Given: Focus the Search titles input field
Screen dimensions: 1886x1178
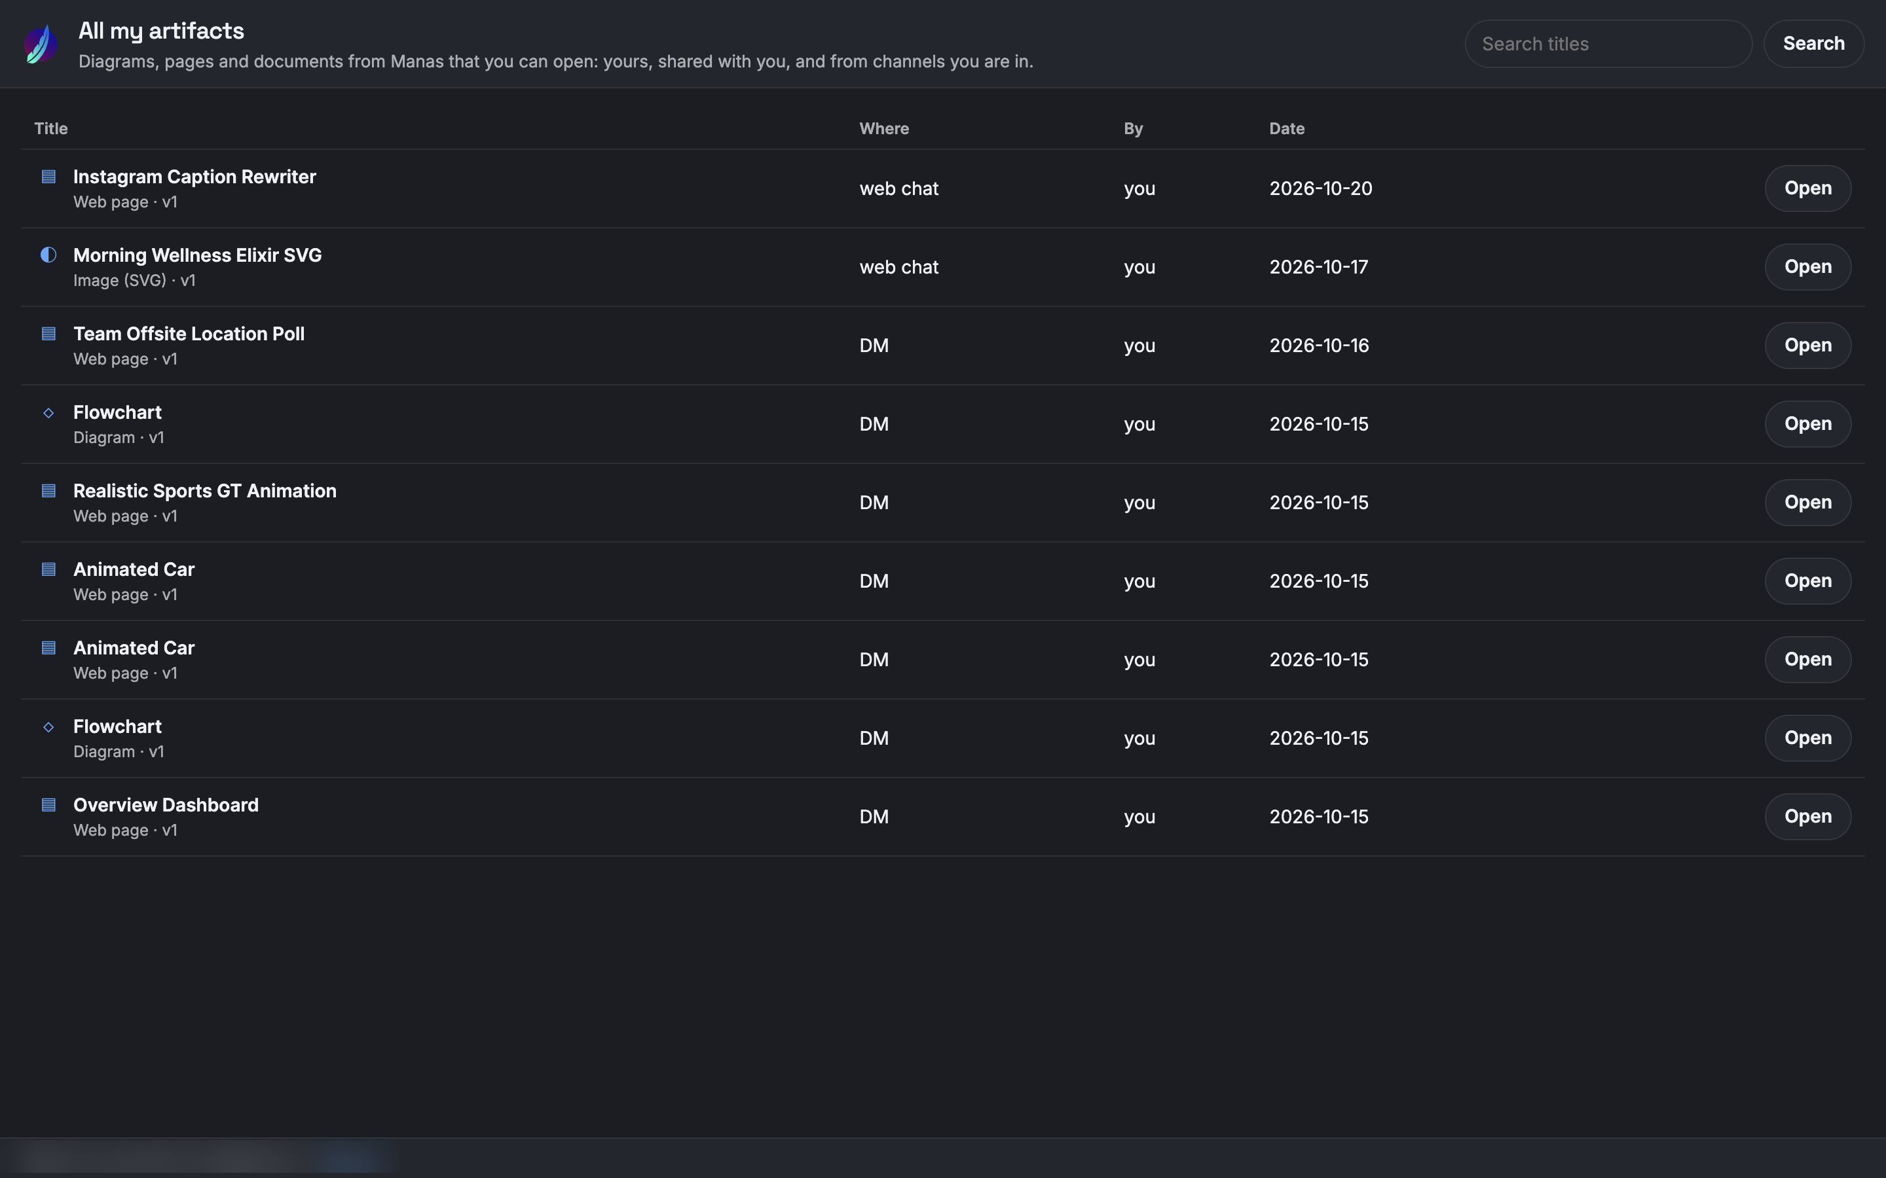Looking at the screenshot, I should click(1608, 44).
